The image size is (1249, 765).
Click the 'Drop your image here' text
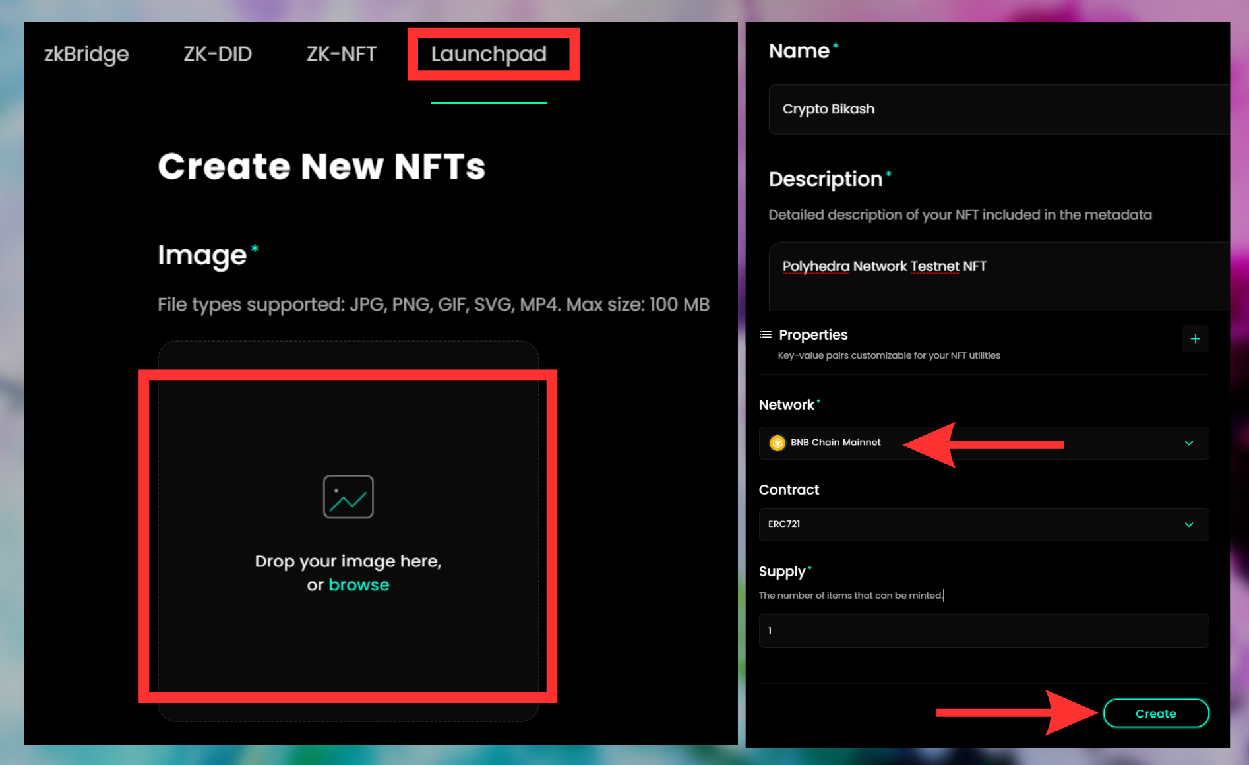348,561
